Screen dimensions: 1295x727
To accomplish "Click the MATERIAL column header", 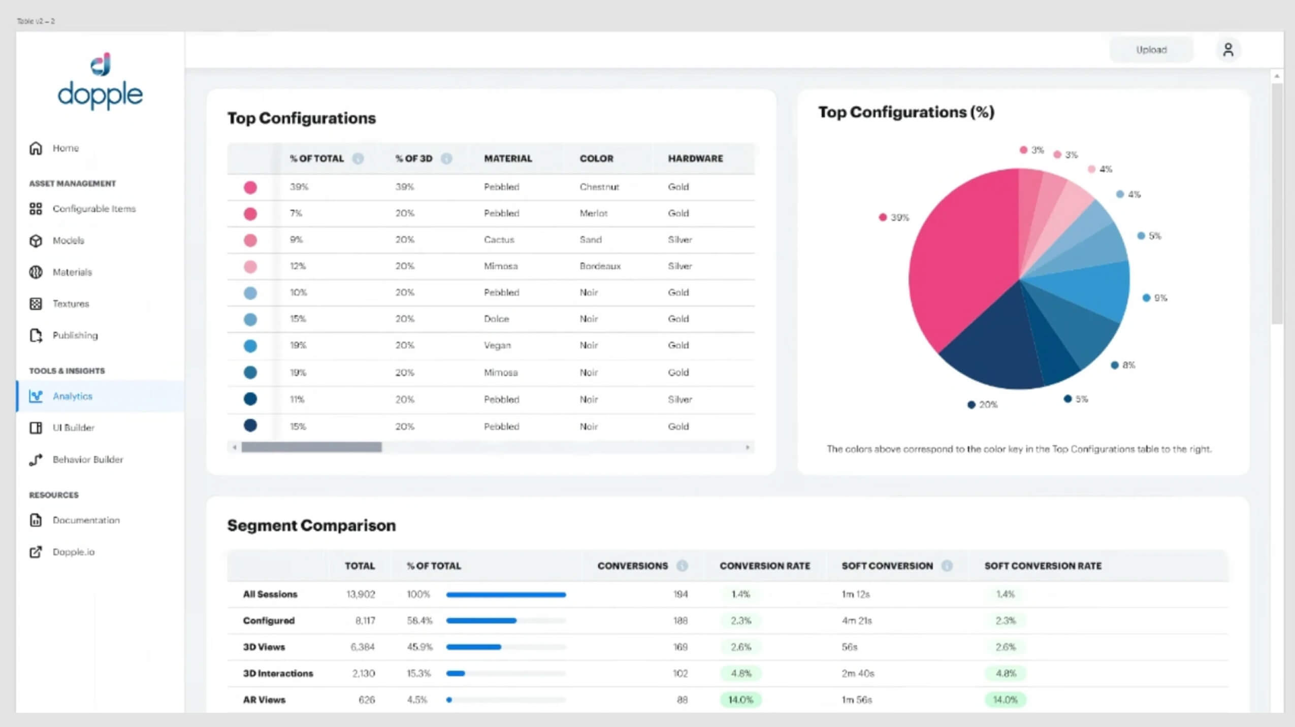I will (x=508, y=158).
